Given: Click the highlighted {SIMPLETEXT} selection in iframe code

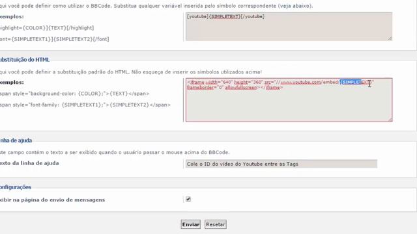Looking at the screenshot, I should (351, 83).
